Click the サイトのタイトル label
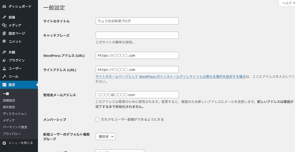The width and height of the screenshot is (295, 152). 56,21
